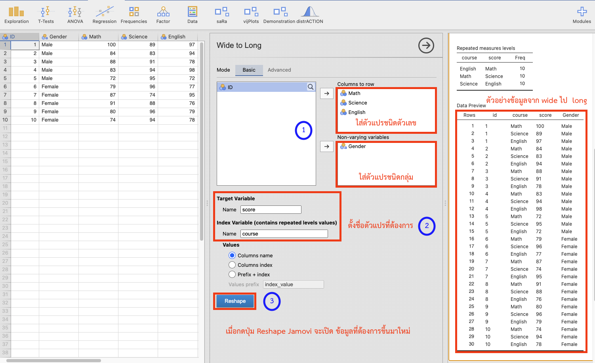The image size is (595, 363).
Task: Open the Factor analysis menu
Action: pos(163,15)
